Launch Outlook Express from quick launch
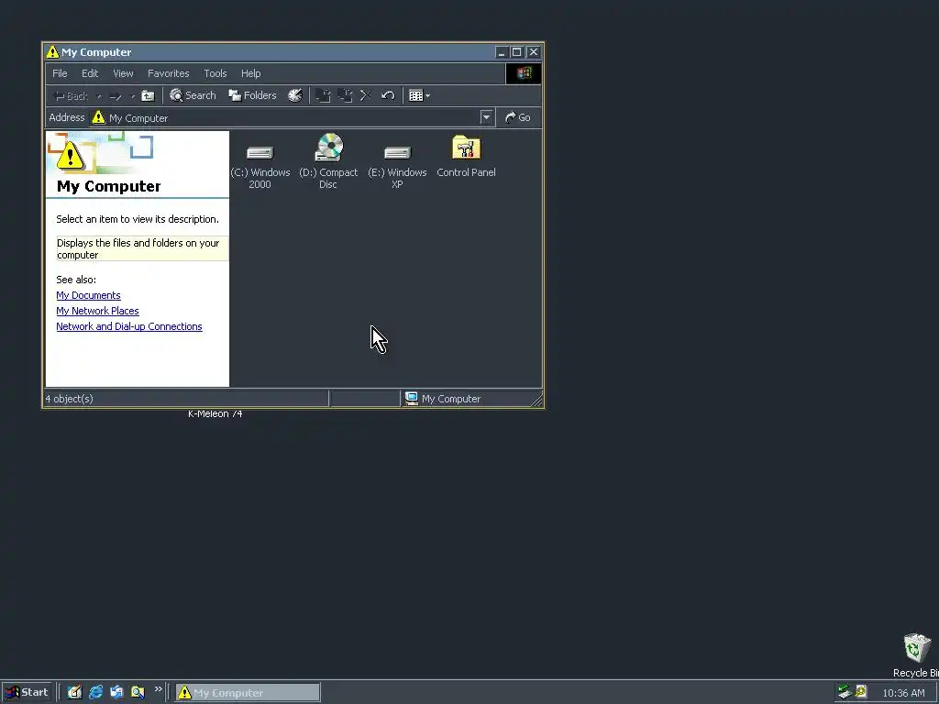939x704 pixels. coord(116,693)
